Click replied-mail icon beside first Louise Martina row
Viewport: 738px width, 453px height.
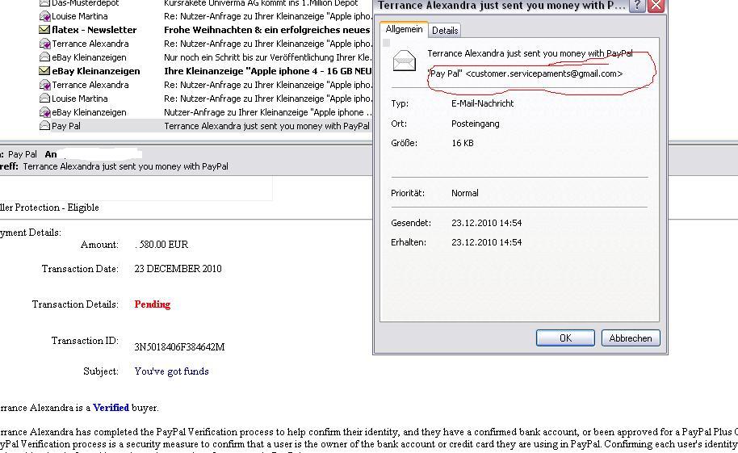click(x=44, y=16)
